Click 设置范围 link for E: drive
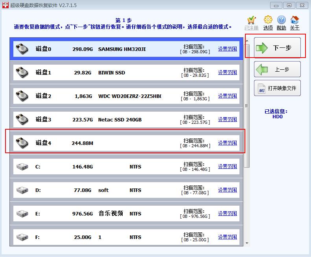Viewport: 311px width, 257px height. tap(228, 214)
